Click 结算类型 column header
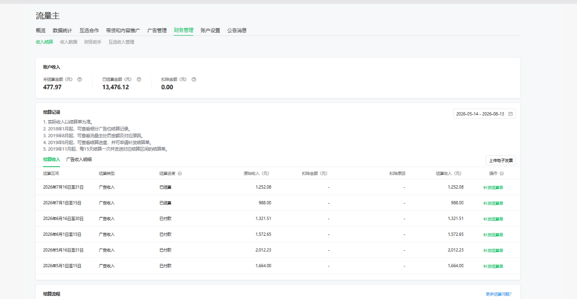 [107, 174]
